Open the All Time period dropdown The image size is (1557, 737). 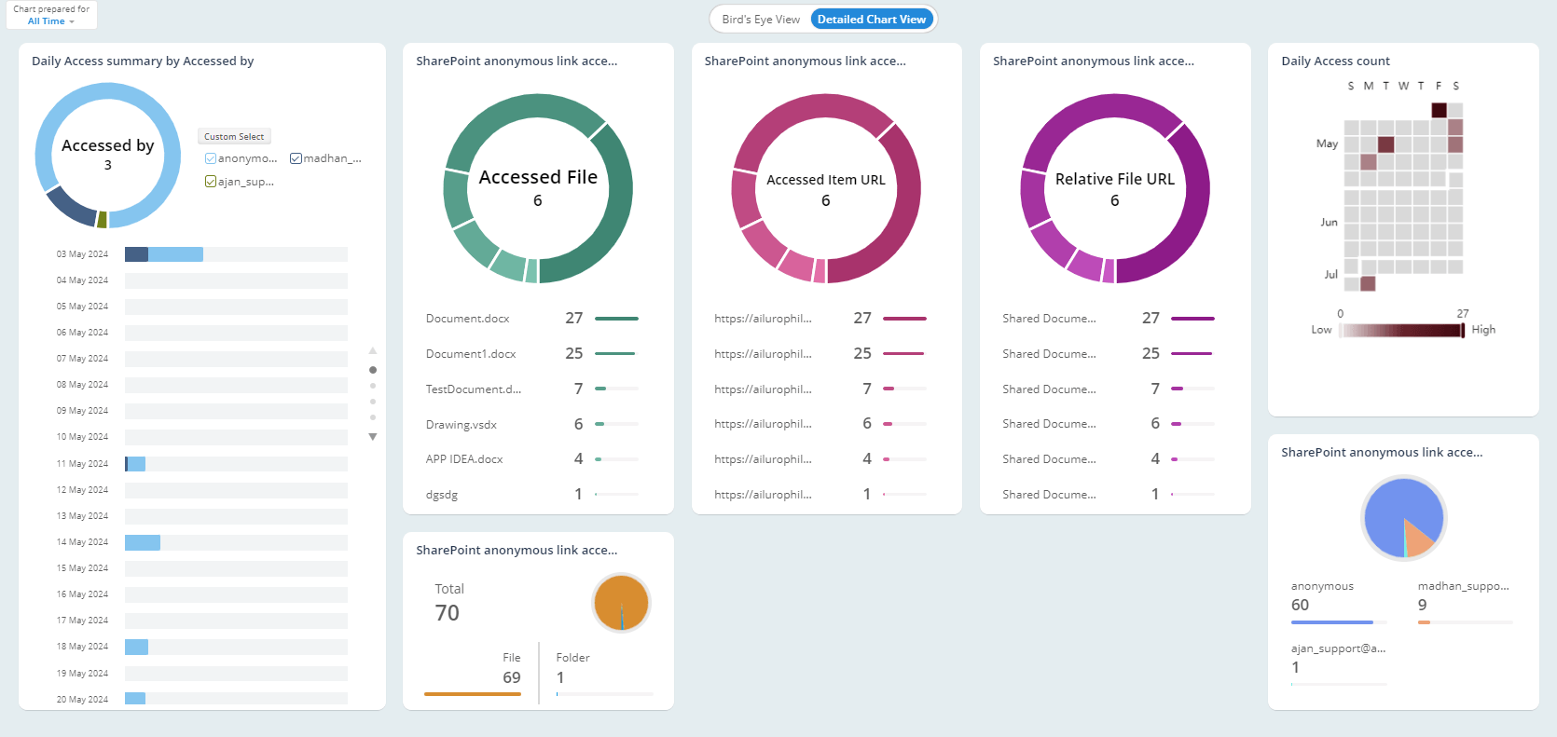pos(51,21)
